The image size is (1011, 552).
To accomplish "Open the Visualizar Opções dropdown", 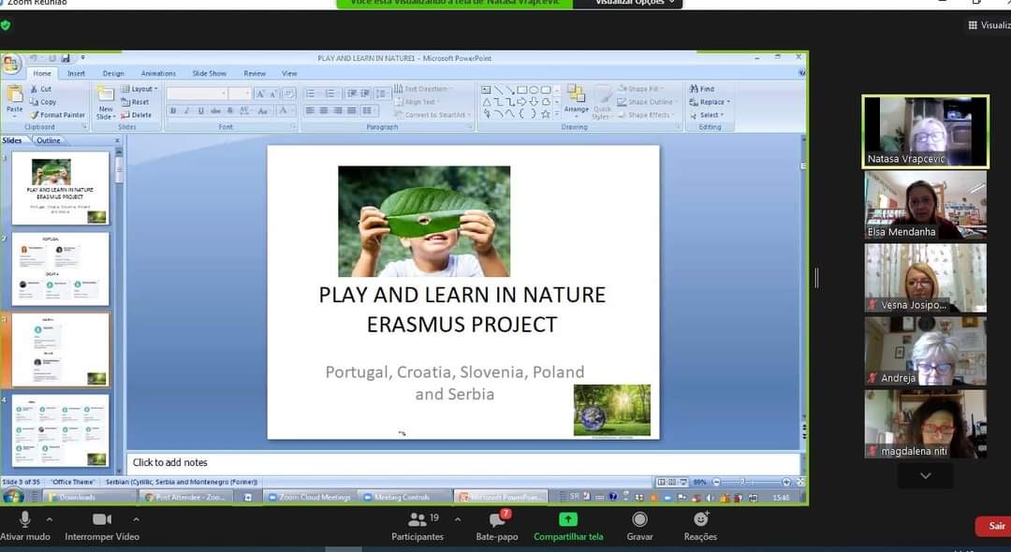I will pos(628,3).
